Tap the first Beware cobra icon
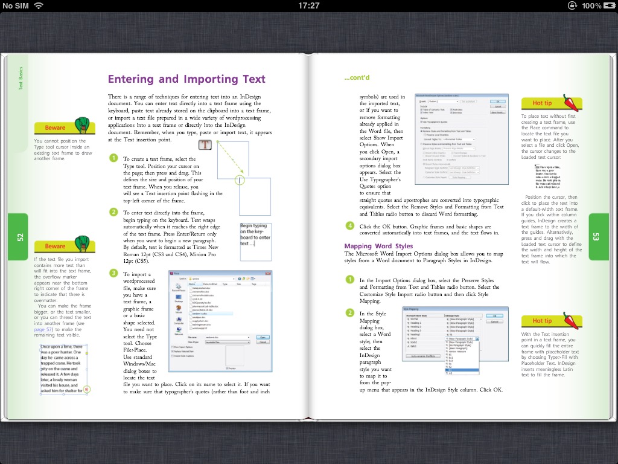Image resolution: width=618 pixels, height=464 pixels. coord(83,126)
